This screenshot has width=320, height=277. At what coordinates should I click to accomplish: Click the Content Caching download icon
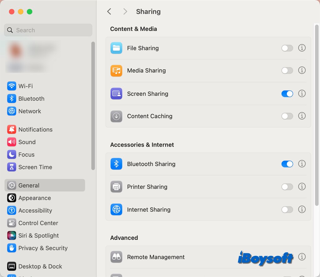(x=116, y=116)
